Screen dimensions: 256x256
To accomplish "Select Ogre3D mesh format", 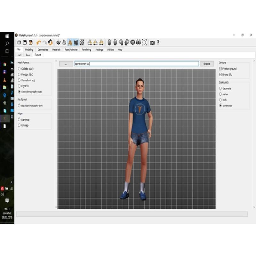I will 23,86.
